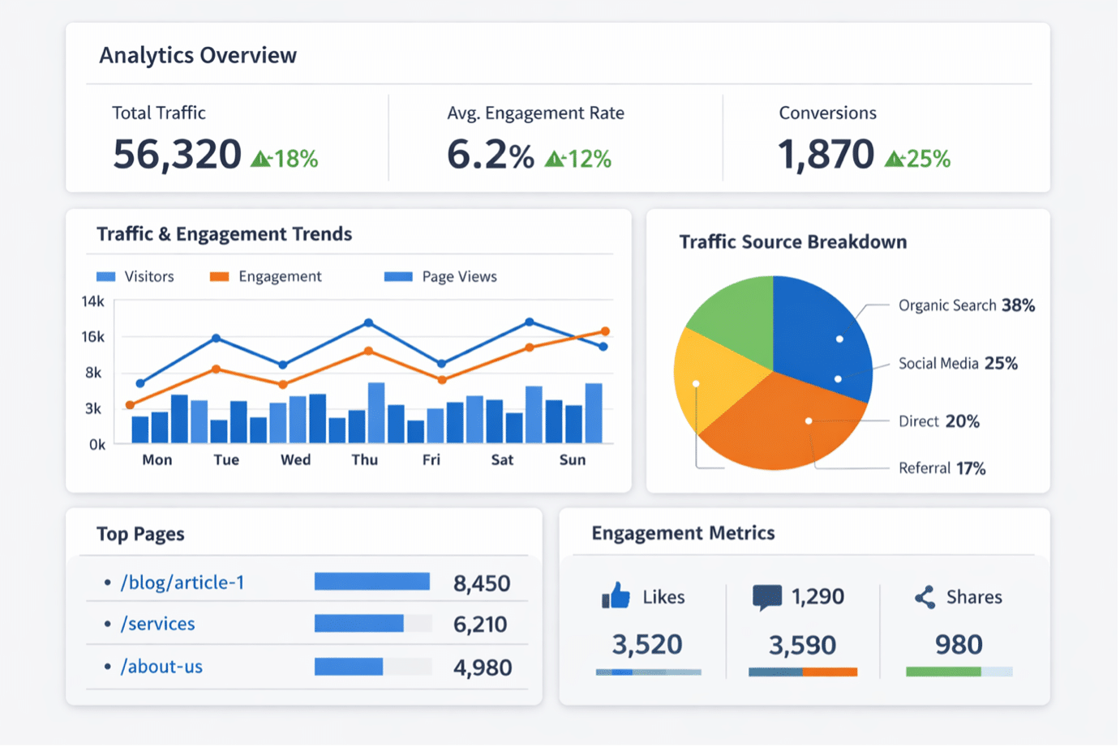The image size is (1120, 747).
Task: Click the 4,980 page count
Action: pos(483,668)
